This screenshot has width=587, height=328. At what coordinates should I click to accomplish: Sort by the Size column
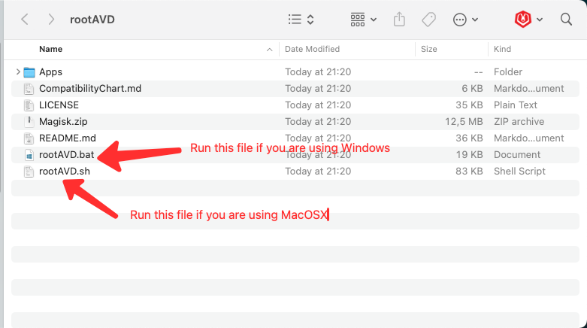pyautogui.click(x=429, y=49)
